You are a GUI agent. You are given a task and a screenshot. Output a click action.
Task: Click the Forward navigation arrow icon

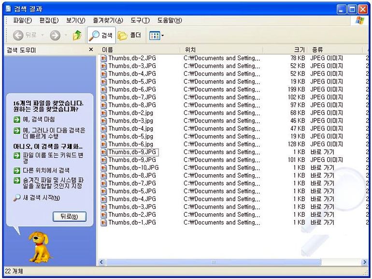55,35
